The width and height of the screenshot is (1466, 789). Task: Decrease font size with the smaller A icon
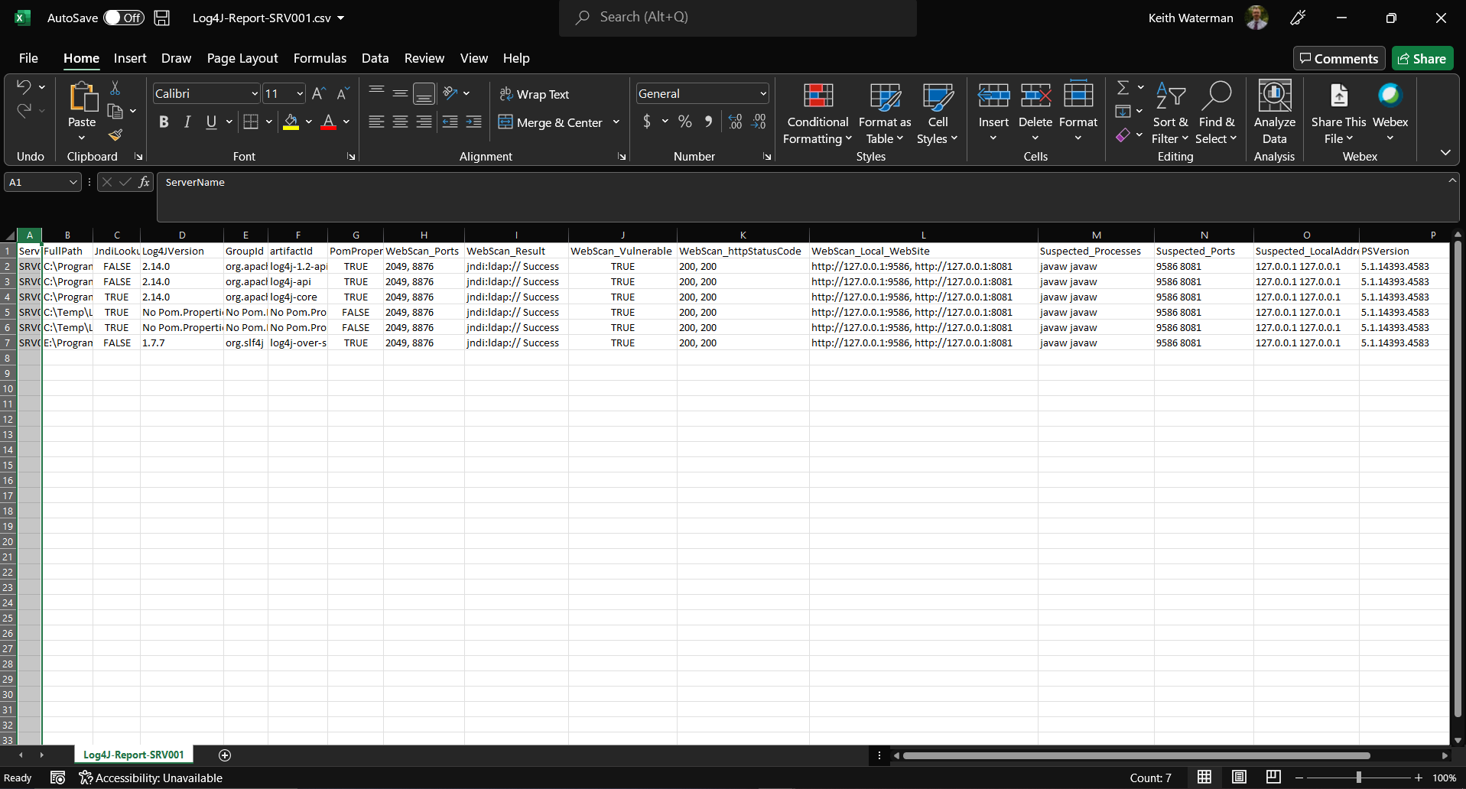[343, 93]
